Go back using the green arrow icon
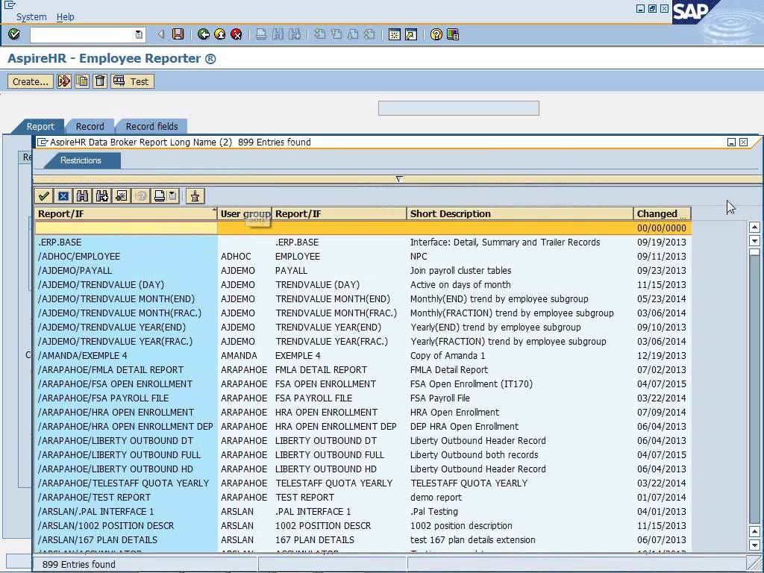 point(203,34)
